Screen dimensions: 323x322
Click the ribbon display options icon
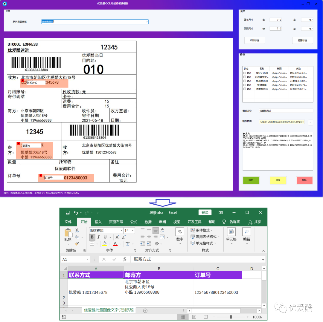pyautogui.click(x=221, y=212)
